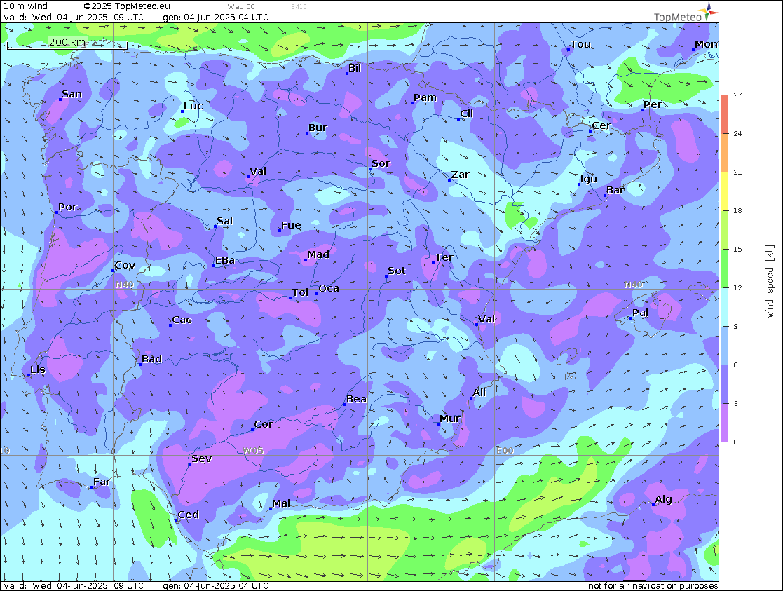Click the Fue city label
This screenshot has width=783, height=591.
point(291,225)
